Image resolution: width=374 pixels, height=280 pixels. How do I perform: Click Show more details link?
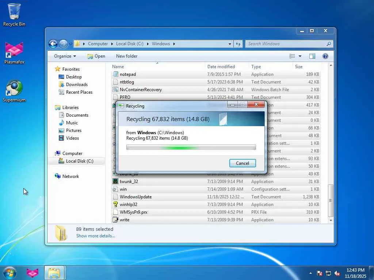pos(95,236)
